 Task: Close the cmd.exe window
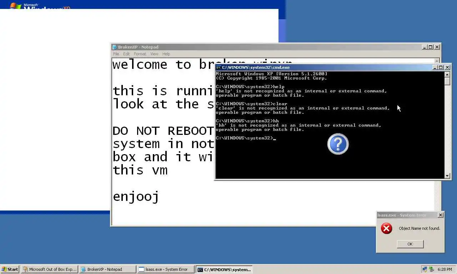click(447, 67)
